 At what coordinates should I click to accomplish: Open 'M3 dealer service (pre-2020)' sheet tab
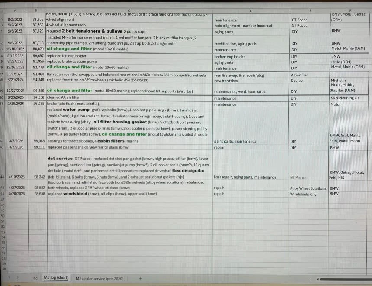100,278
